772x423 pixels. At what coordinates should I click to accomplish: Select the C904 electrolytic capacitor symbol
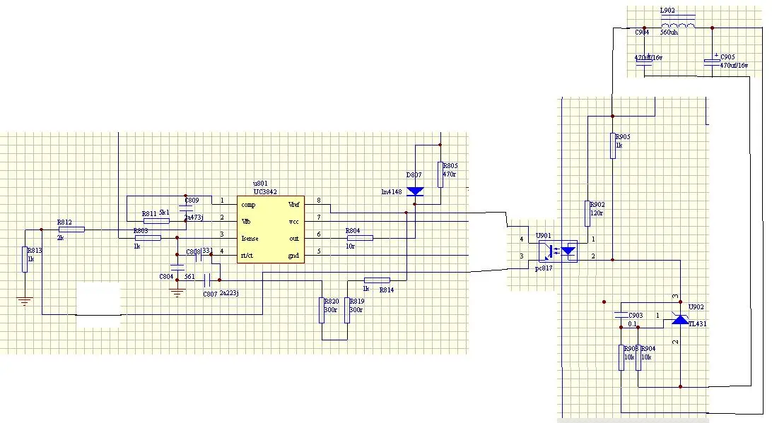pos(645,59)
